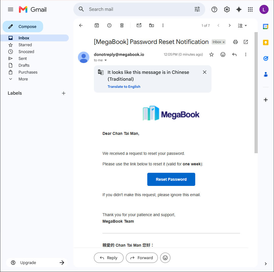
Task: Open Google Tasks side panel
Action: [266, 58]
